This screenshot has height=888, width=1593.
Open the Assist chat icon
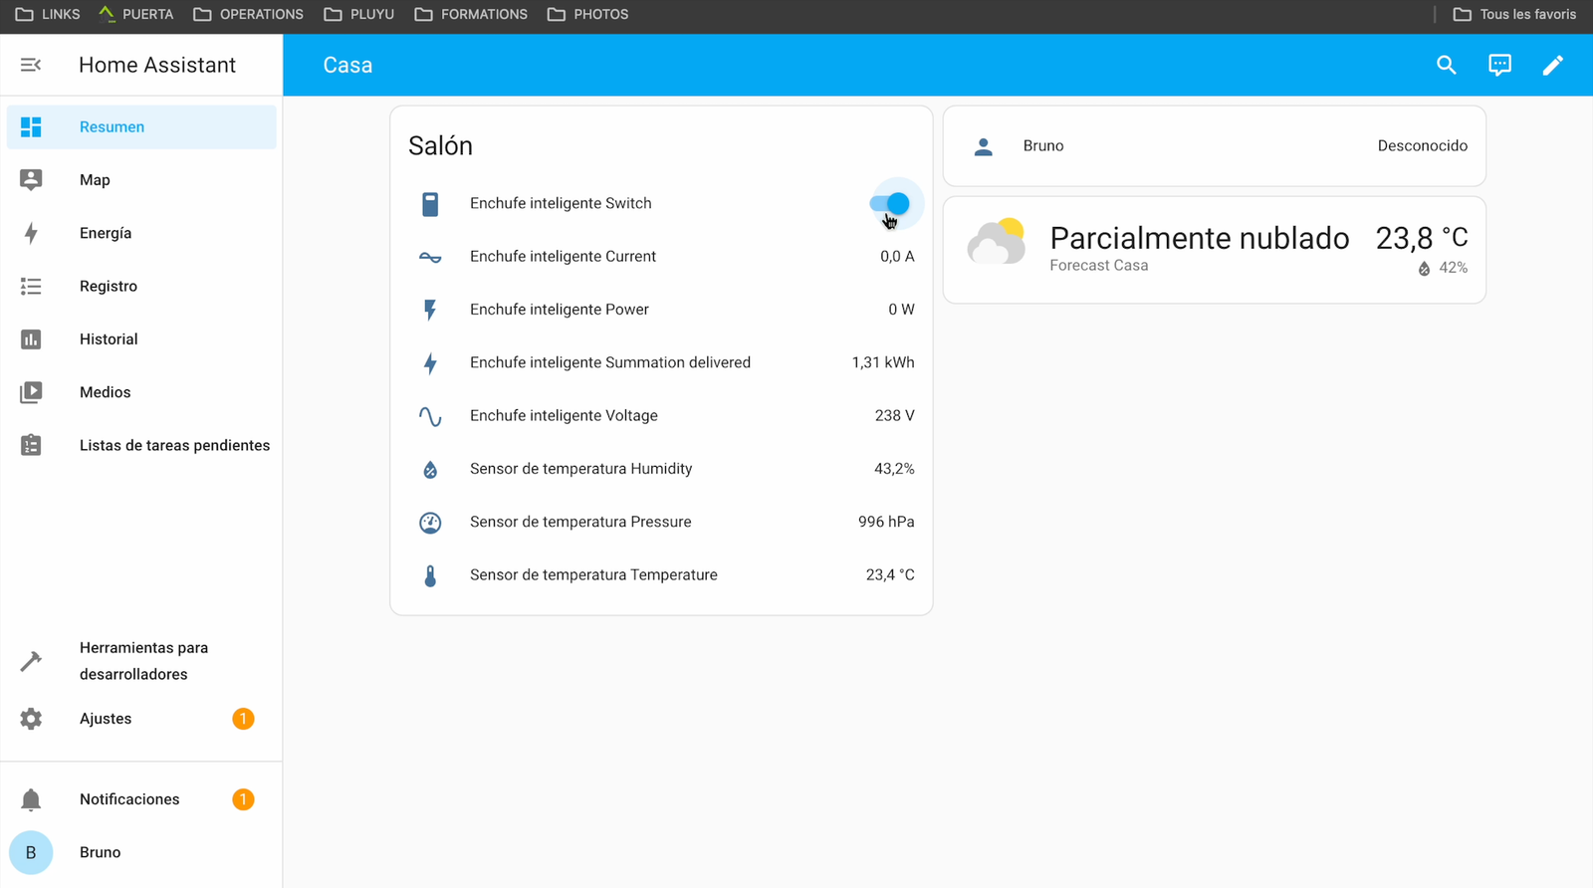point(1499,65)
